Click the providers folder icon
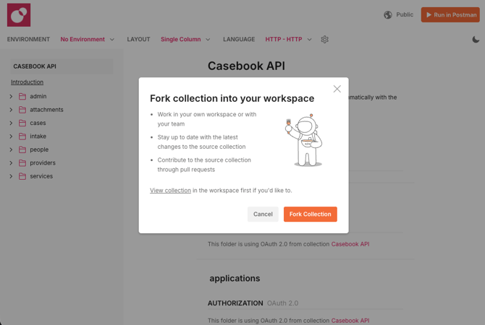Viewport: 485px width, 325px height. 22,163
